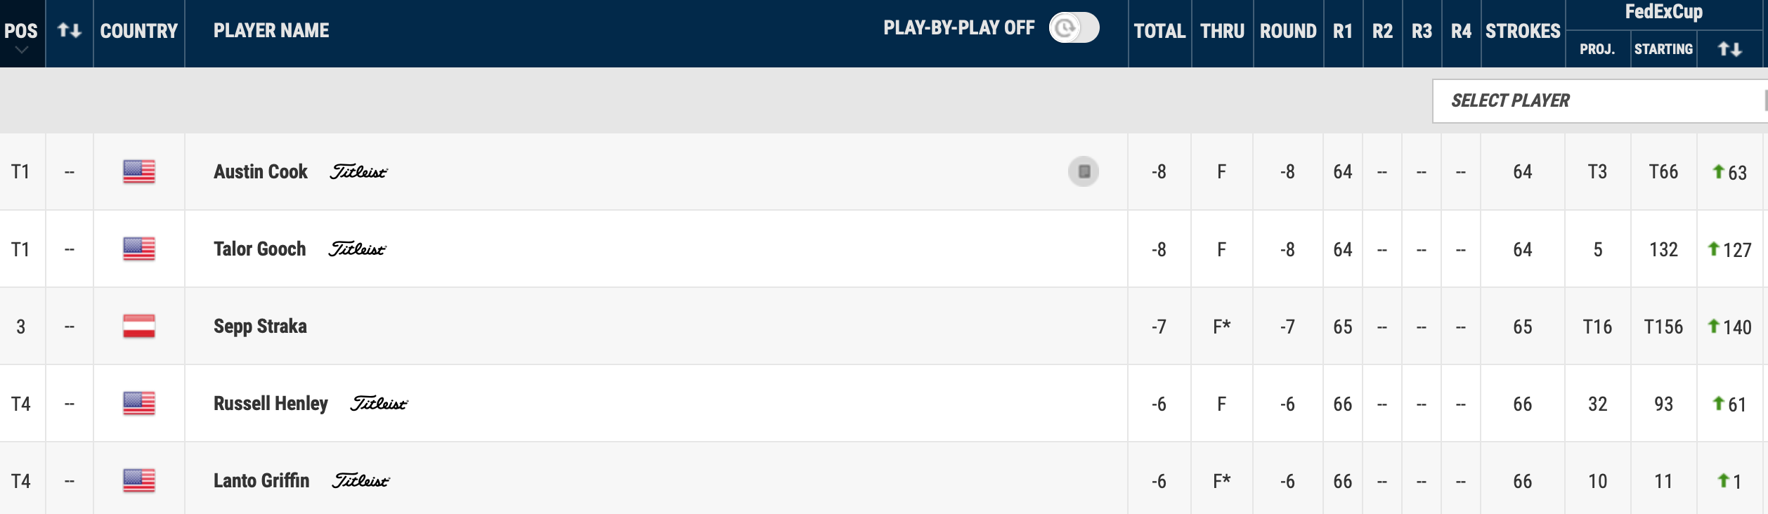Open the Select Player dropdown
1768x514 pixels.
point(1600,101)
